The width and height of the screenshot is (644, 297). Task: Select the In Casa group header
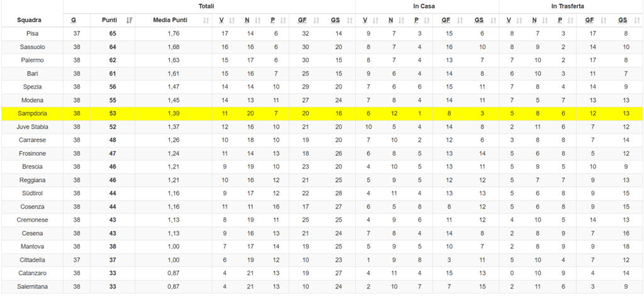tap(427, 6)
